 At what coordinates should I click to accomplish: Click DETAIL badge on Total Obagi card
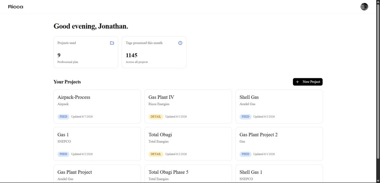[156, 154]
